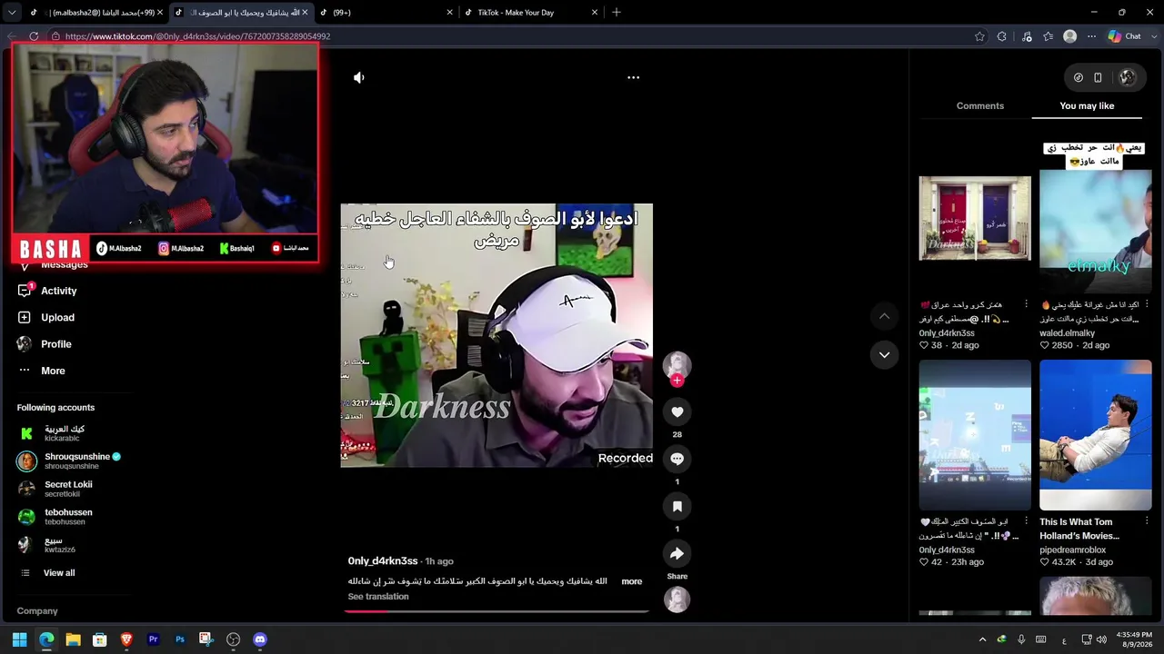Open a new browser tab

click(617, 13)
